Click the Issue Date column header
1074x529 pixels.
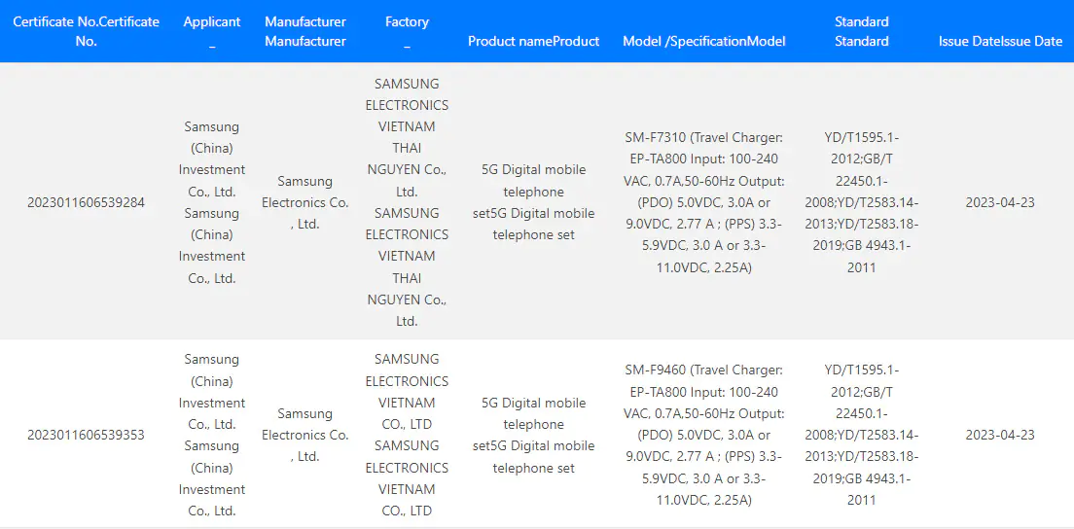(x=1001, y=41)
